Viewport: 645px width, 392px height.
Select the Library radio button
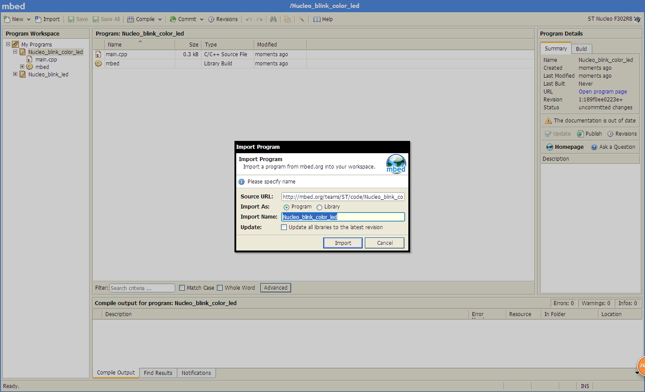(319, 207)
